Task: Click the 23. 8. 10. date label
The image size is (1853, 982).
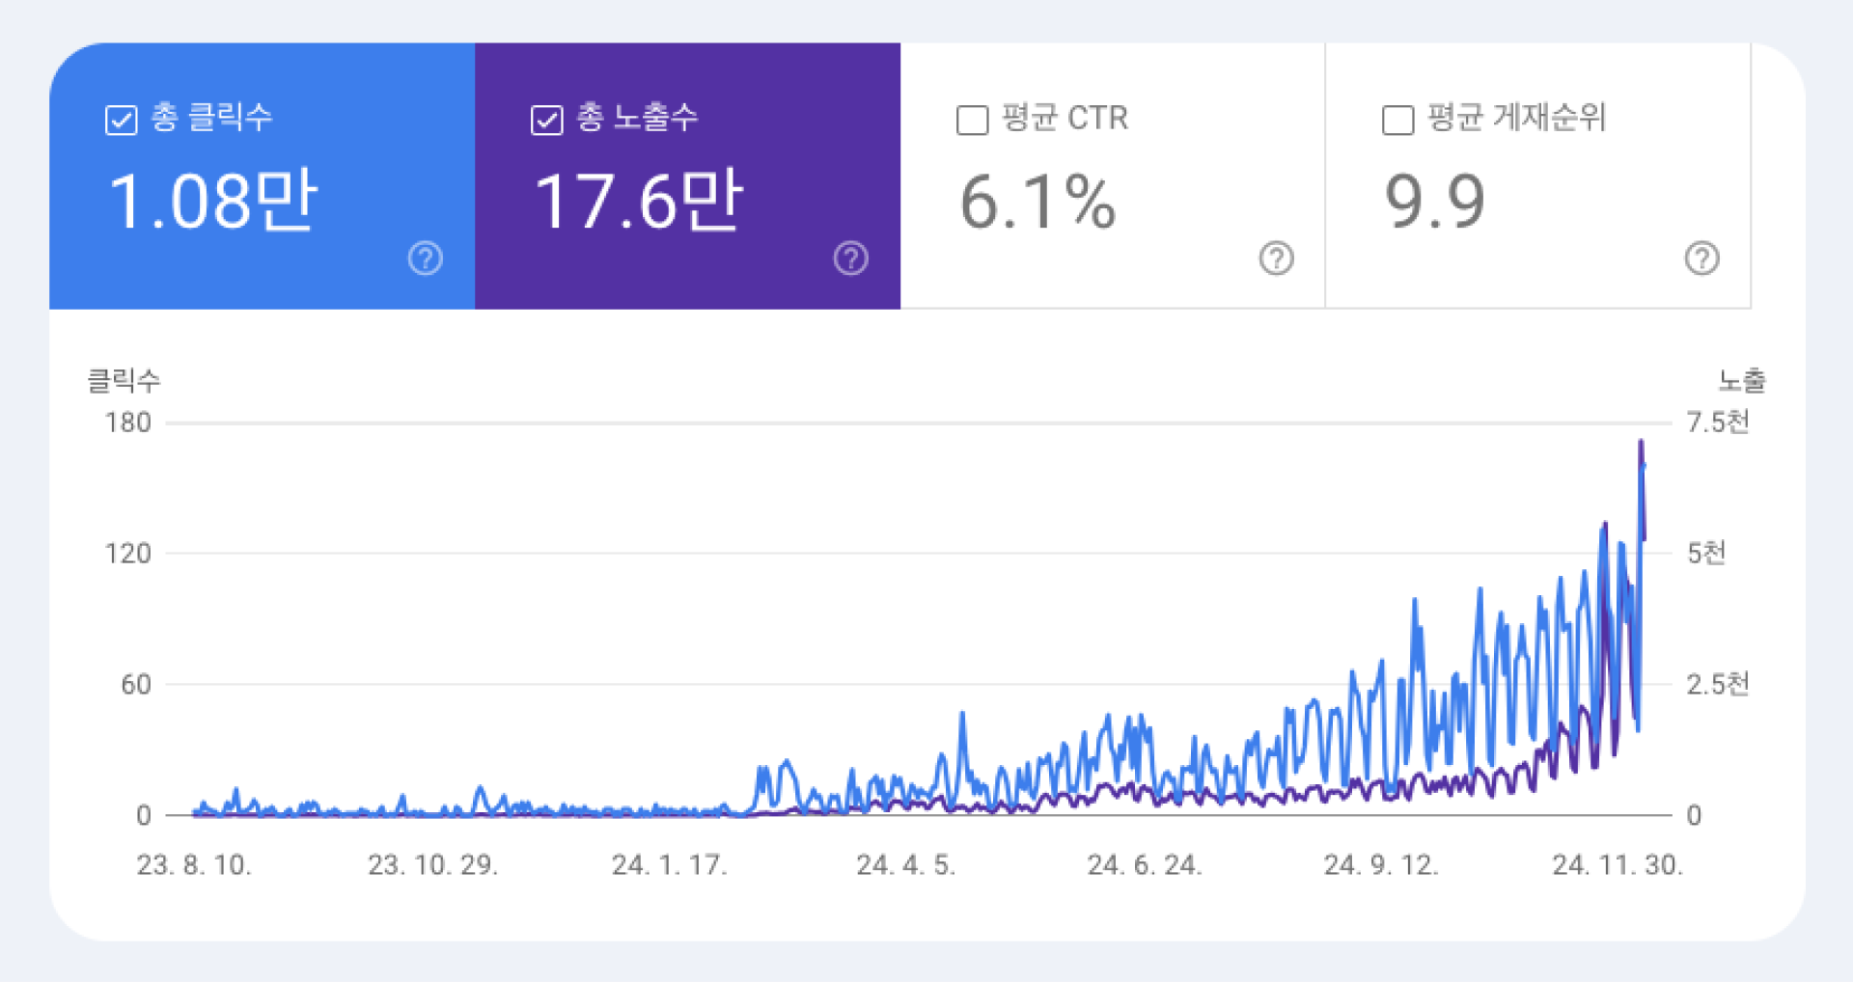Action: (194, 865)
